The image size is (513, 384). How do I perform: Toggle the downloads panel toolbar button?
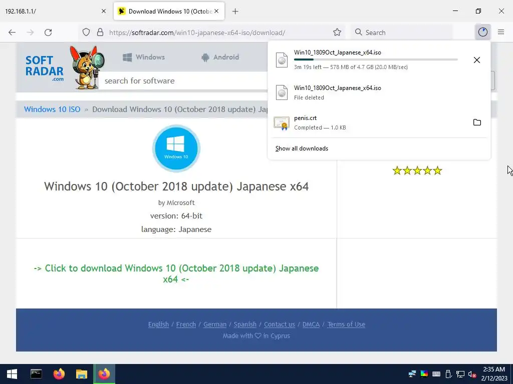482,32
